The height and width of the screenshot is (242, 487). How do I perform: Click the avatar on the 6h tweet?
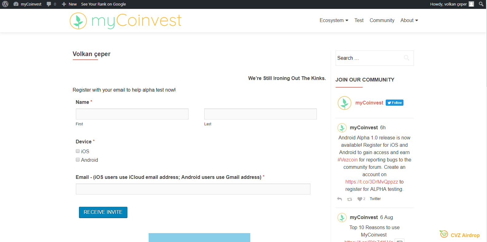(342, 128)
